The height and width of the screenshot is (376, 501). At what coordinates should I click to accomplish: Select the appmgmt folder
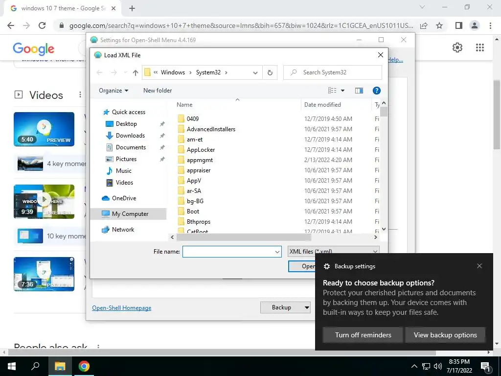coord(200,160)
